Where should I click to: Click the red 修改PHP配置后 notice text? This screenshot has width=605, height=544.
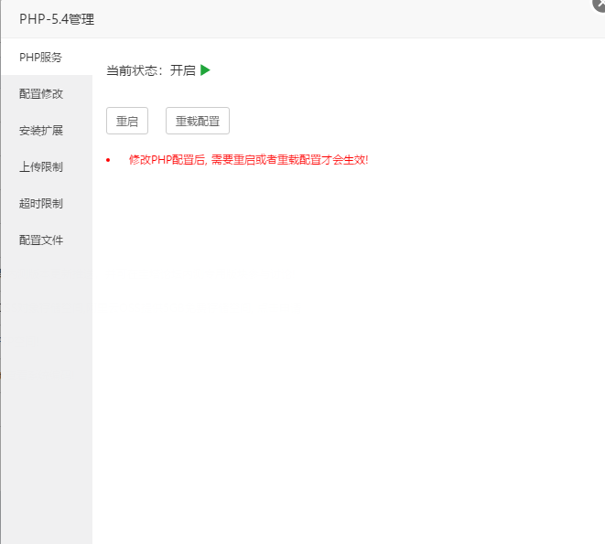248,160
